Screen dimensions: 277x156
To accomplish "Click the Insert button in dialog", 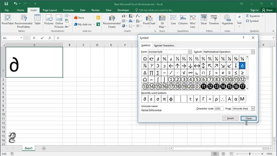I will (x=230, y=118).
